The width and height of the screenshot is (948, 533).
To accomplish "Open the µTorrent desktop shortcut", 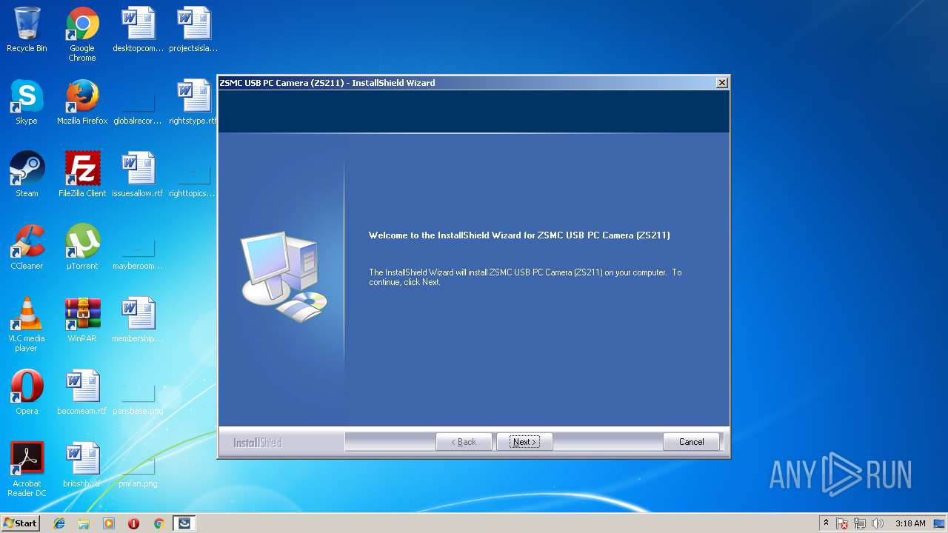I will tap(82, 247).
